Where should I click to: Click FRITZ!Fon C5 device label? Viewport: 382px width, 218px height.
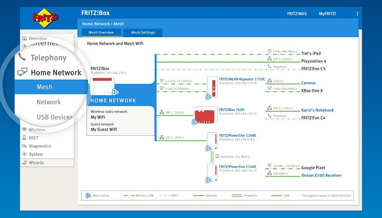314,69
